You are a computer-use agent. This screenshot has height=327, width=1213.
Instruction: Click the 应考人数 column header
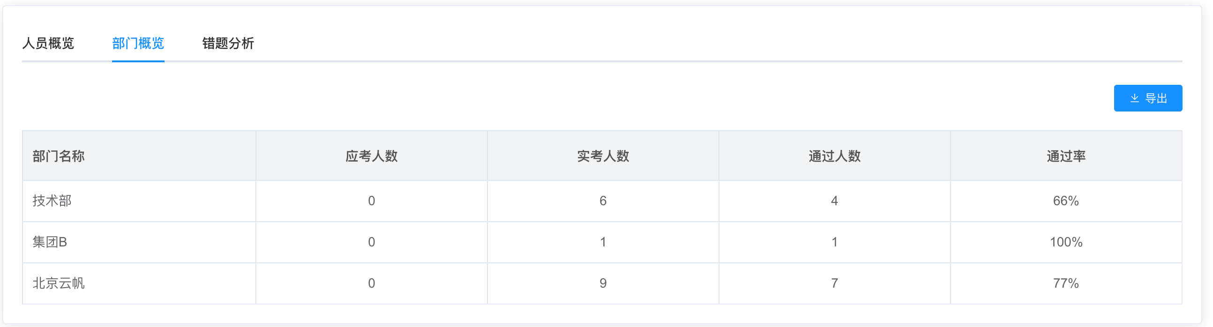[x=371, y=156]
